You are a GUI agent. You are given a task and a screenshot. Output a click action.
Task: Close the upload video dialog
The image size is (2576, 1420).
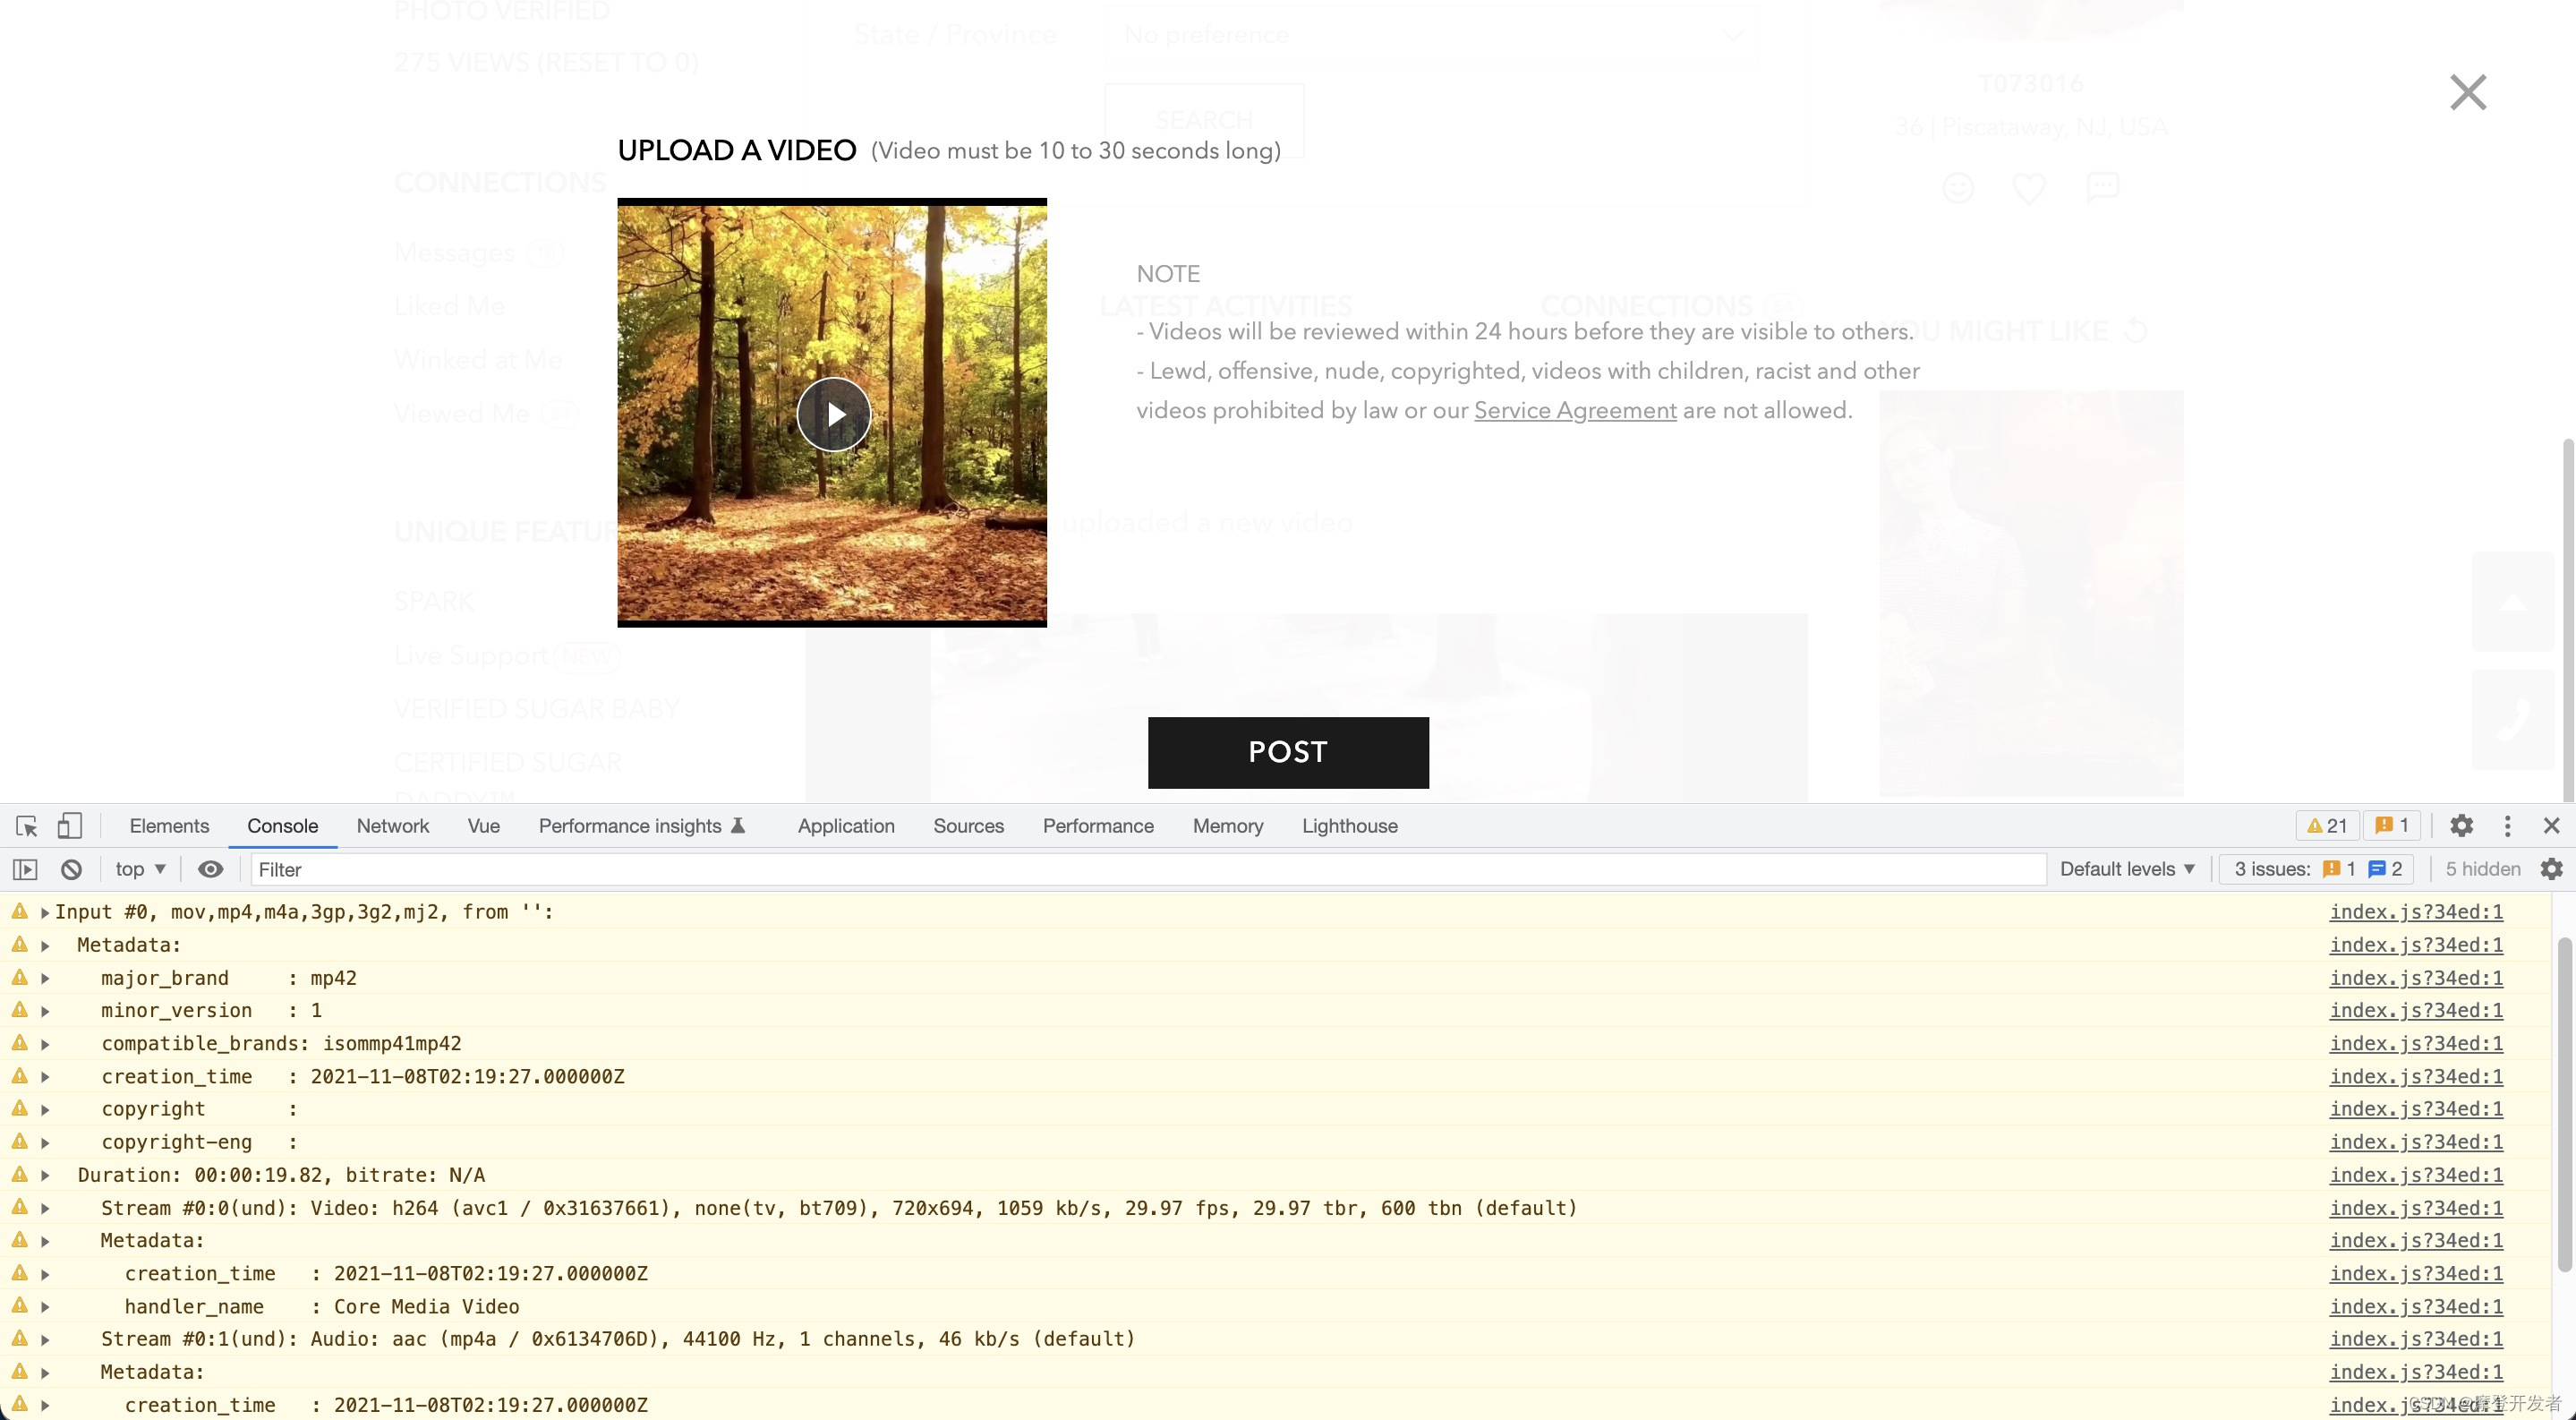tap(2467, 92)
